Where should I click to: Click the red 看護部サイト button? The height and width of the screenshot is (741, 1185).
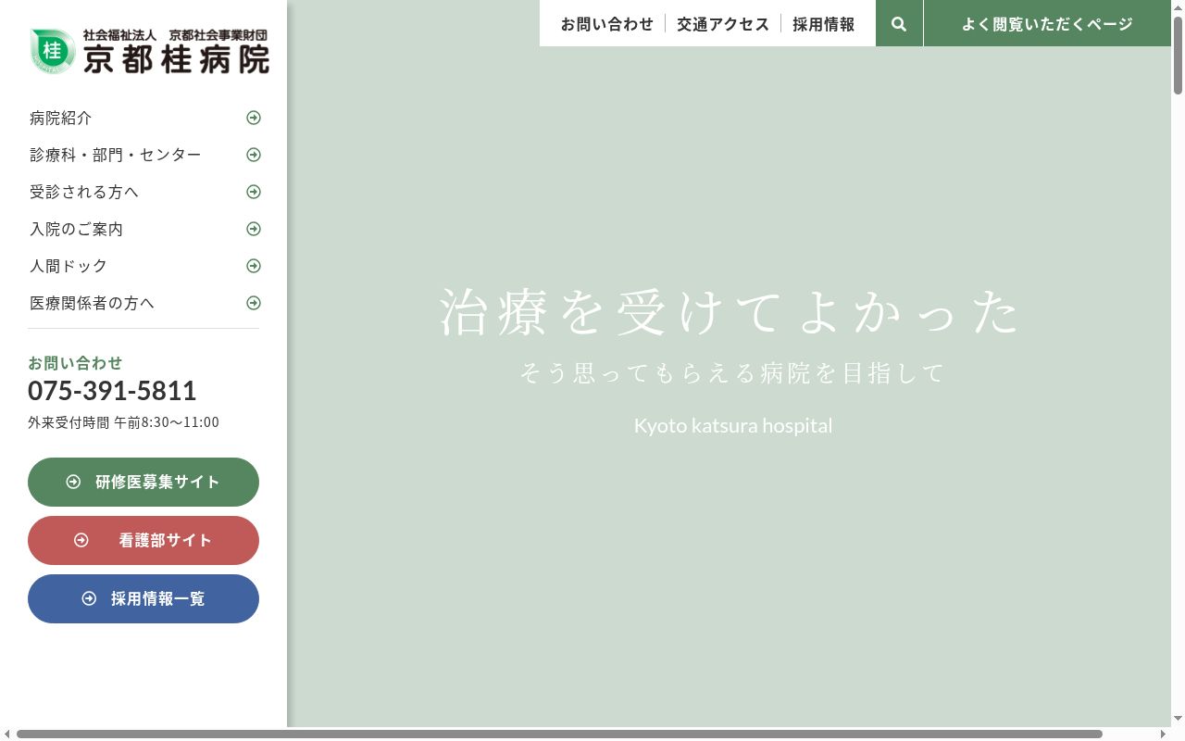click(143, 540)
